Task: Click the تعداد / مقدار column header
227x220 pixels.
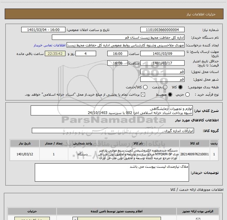Action: pos(54,143)
